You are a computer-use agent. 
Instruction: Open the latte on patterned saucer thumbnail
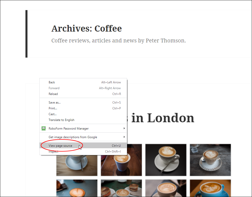tap(210, 160)
